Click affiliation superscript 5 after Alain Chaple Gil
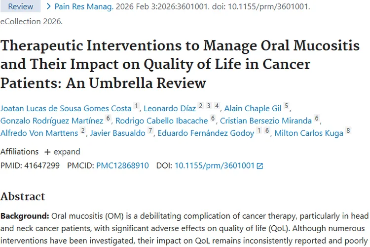This screenshot has width=370, height=247. [x=286, y=107]
